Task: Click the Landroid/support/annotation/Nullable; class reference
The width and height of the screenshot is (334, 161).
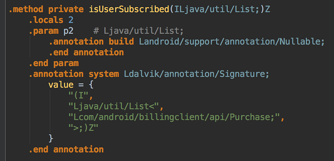Action: coord(232,42)
